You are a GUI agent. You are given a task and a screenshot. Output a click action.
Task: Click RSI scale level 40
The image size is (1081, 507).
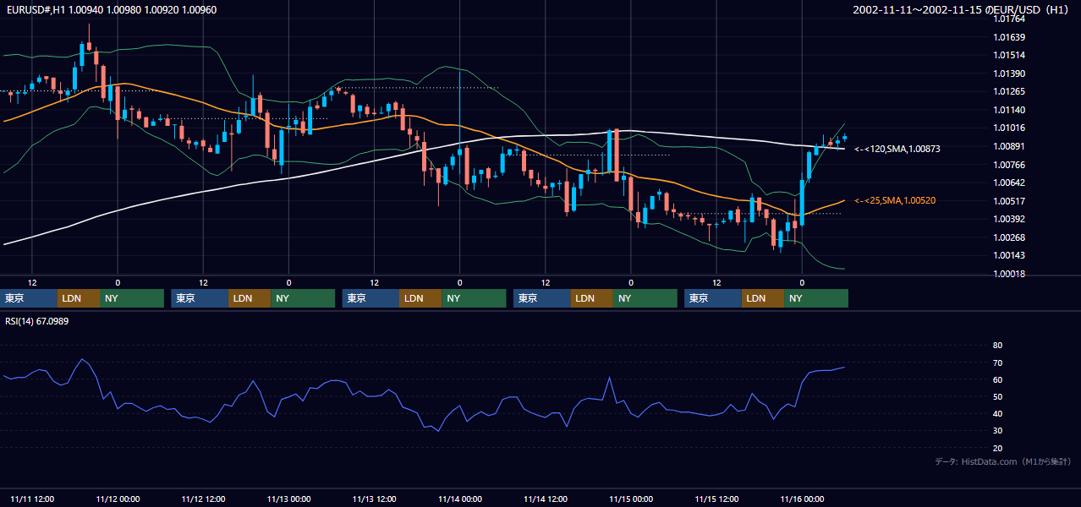tap(997, 414)
